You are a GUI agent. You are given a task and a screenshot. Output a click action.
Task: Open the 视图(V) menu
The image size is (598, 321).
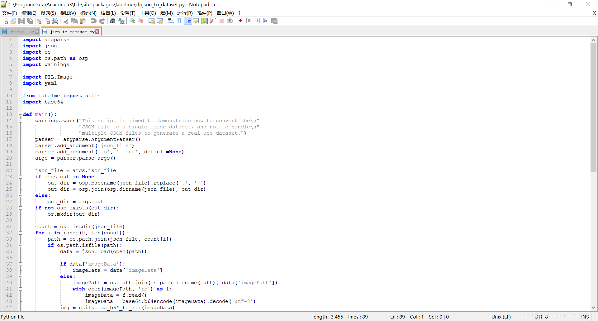68,13
